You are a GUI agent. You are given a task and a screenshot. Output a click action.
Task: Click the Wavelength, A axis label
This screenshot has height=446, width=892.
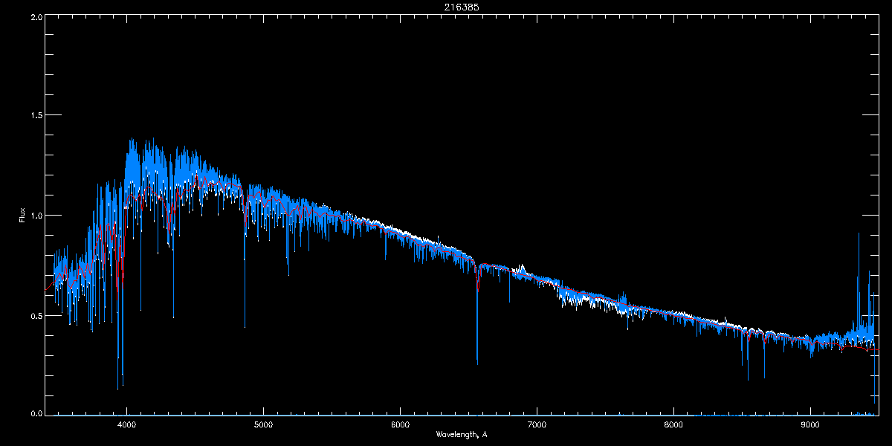coord(462,434)
